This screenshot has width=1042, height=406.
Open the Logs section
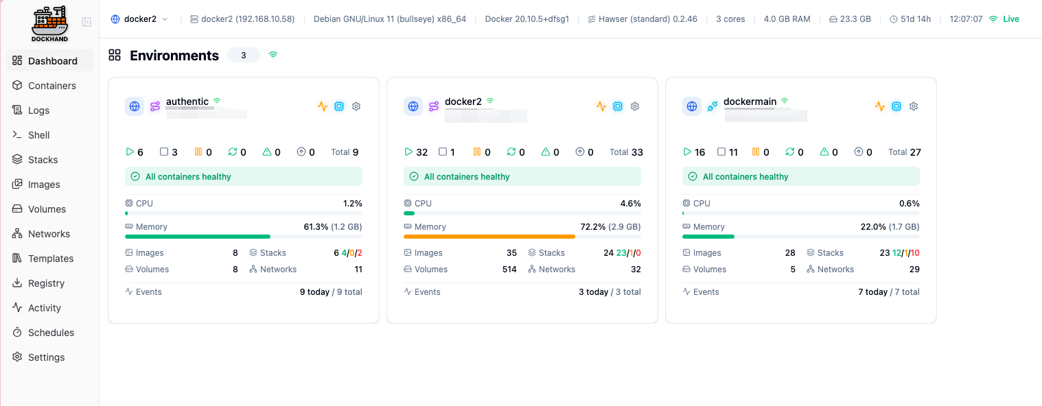pos(49,110)
